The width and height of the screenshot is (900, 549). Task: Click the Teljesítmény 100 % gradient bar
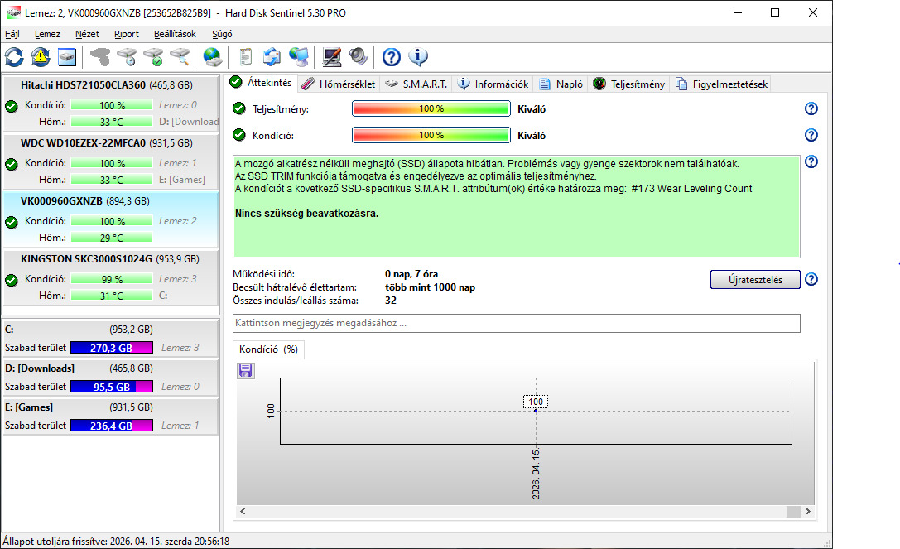click(x=431, y=108)
